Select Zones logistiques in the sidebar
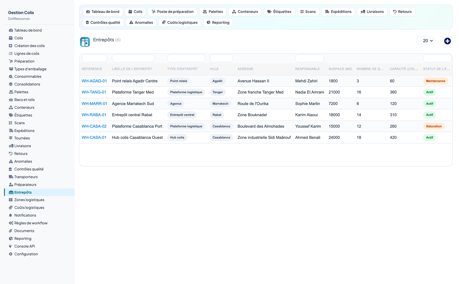Image resolution: width=459 pixels, height=284 pixels. pos(29,200)
